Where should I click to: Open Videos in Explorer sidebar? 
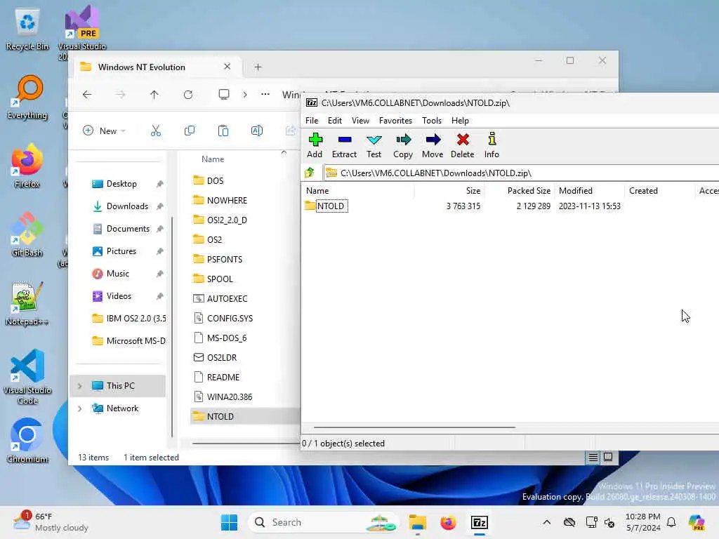pyautogui.click(x=120, y=295)
